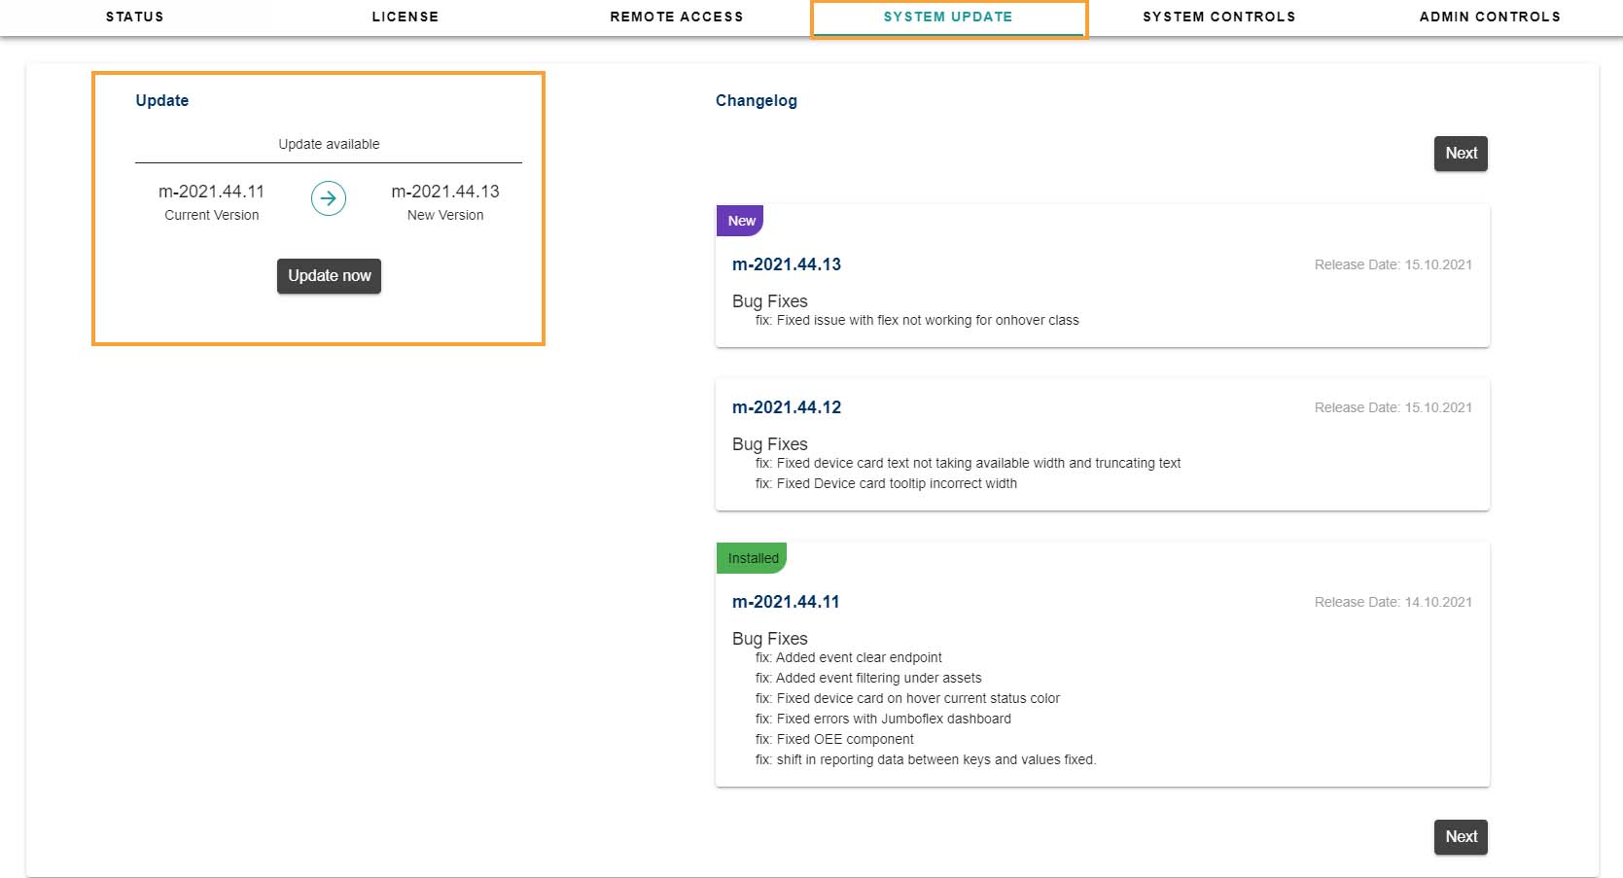Click the Next button below the changelog
Viewport: 1623px width, 878px height.
(x=1461, y=837)
